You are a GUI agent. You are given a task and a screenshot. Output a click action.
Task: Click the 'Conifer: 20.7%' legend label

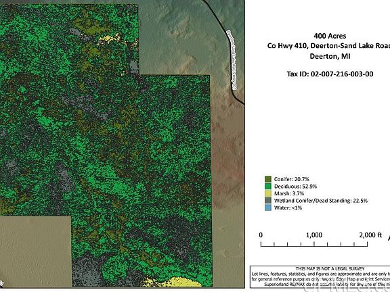(x=292, y=179)
